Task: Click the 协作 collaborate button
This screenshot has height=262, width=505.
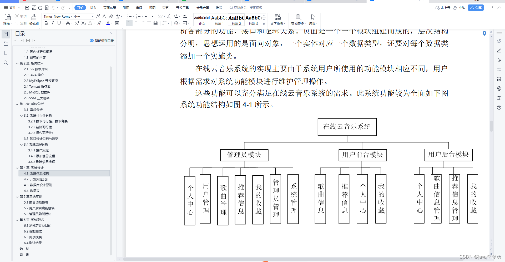Action: tap(459, 8)
